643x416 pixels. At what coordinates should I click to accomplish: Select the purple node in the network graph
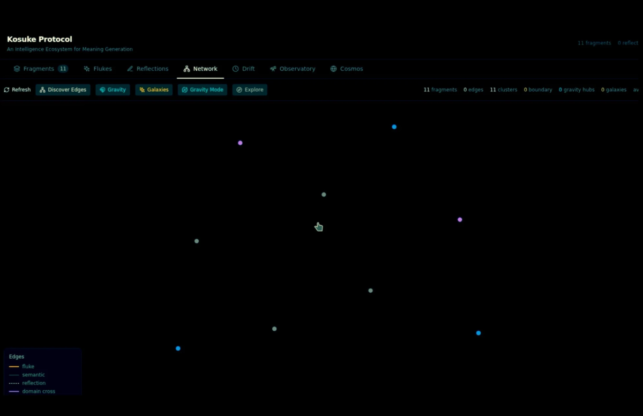[x=240, y=143]
